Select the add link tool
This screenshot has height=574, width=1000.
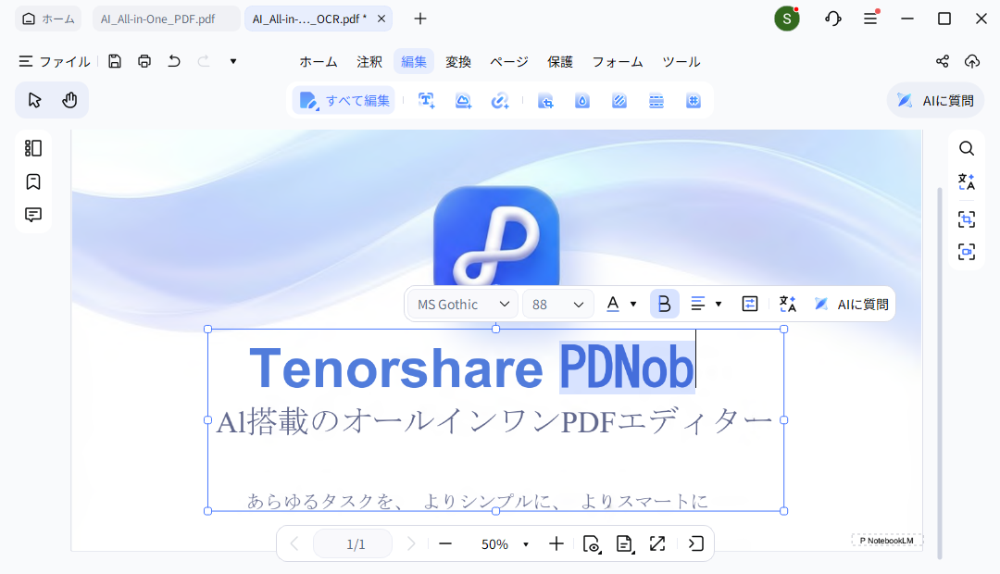(500, 101)
